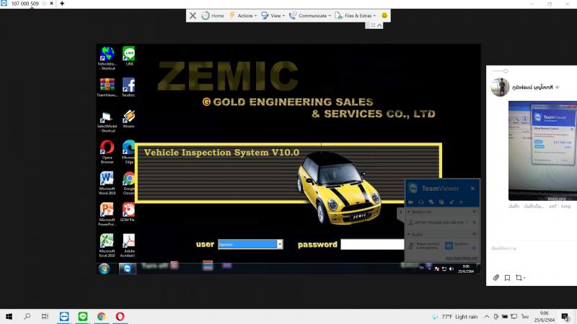Image resolution: width=577 pixels, height=324 pixels.
Task: Open Microsoft Edge desktop icon
Action: pyautogui.click(x=128, y=152)
